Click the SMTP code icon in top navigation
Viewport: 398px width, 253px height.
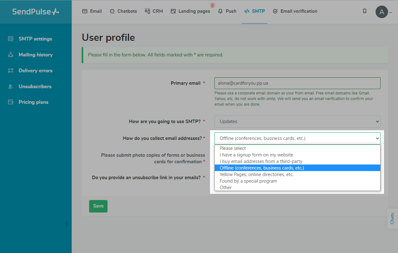[247, 11]
